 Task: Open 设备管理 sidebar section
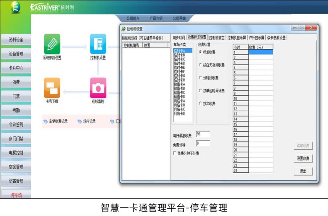tap(16, 54)
